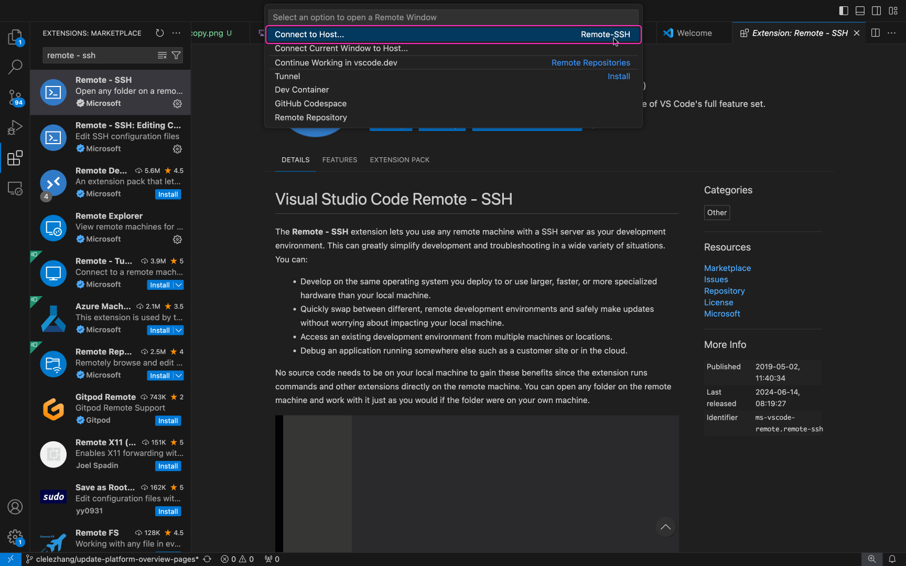Filter extensions with funnel icon
906x566 pixels.
pyautogui.click(x=177, y=56)
